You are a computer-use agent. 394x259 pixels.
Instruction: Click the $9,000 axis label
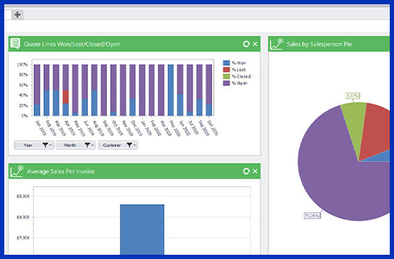click(23, 196)
